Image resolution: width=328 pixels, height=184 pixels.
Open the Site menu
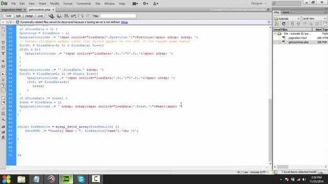point(98,4)
